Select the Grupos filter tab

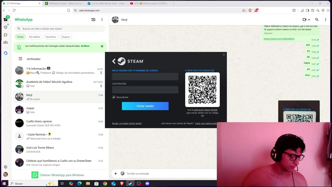(65, 37)
